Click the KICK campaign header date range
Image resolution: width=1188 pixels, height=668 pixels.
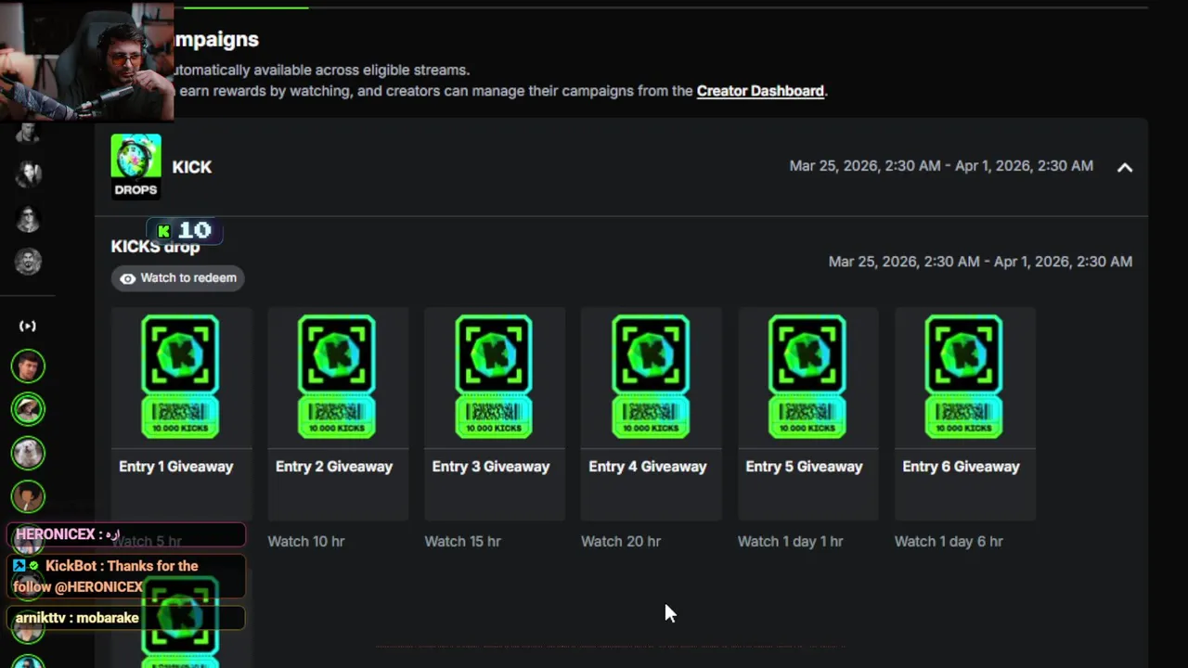941,166
